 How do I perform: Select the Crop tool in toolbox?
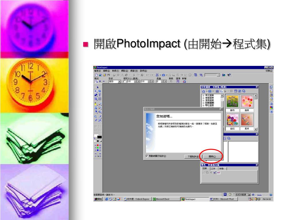[x=96, y=99]
